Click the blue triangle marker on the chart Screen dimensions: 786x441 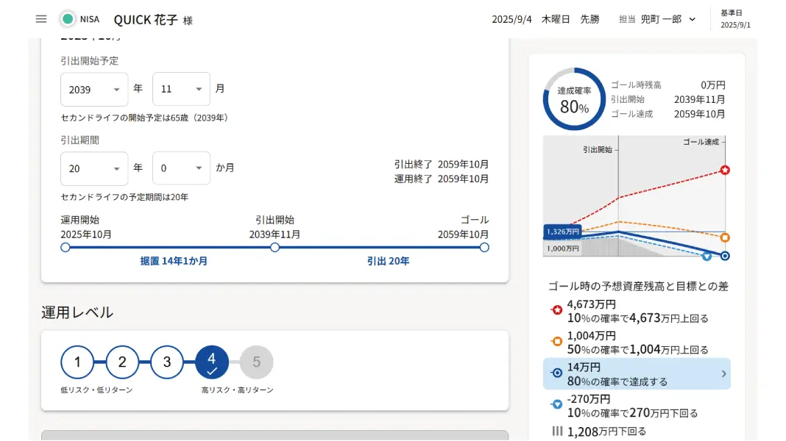(707, 257)
